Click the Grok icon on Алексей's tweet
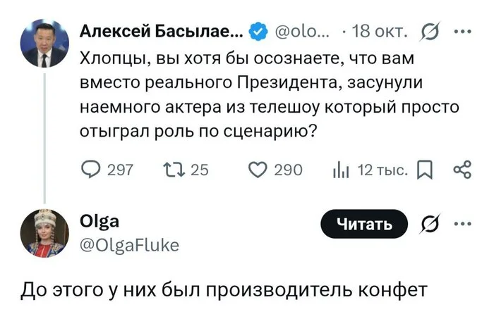This screenshot has height=321, width=494. (x=428, y=30)
